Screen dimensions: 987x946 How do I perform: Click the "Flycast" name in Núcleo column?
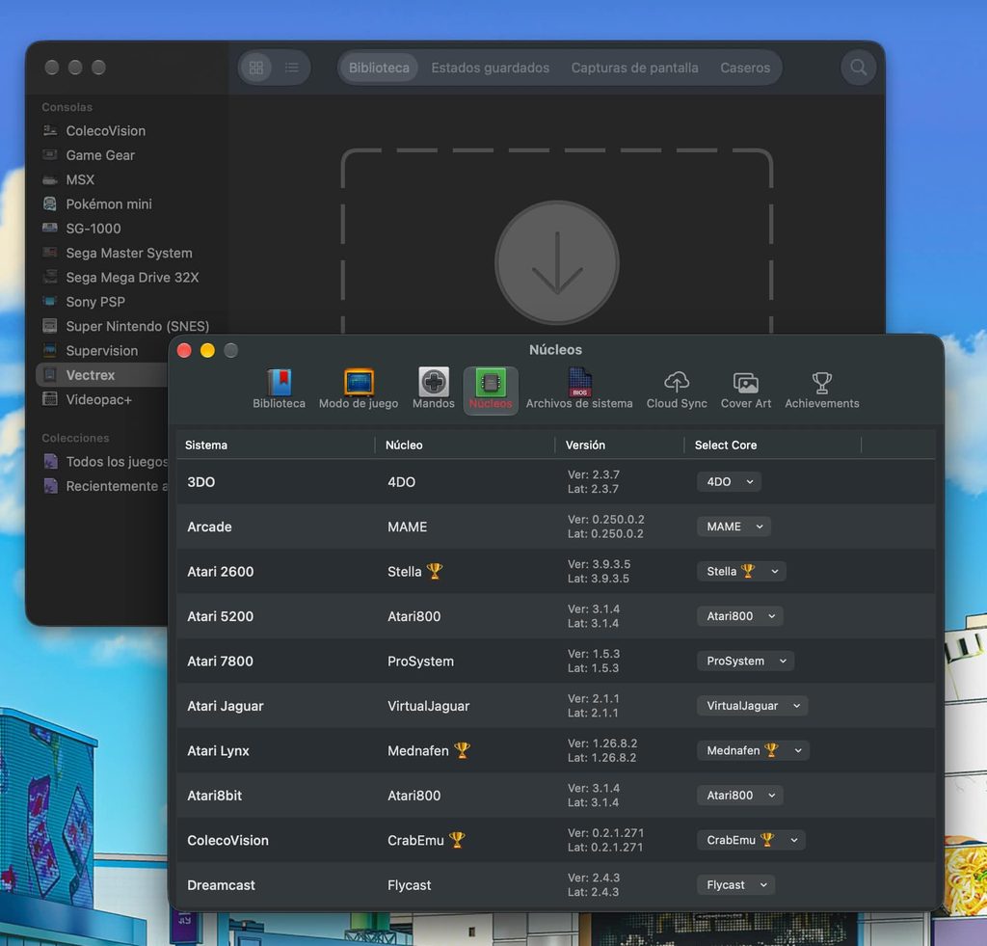coord(409,885)
